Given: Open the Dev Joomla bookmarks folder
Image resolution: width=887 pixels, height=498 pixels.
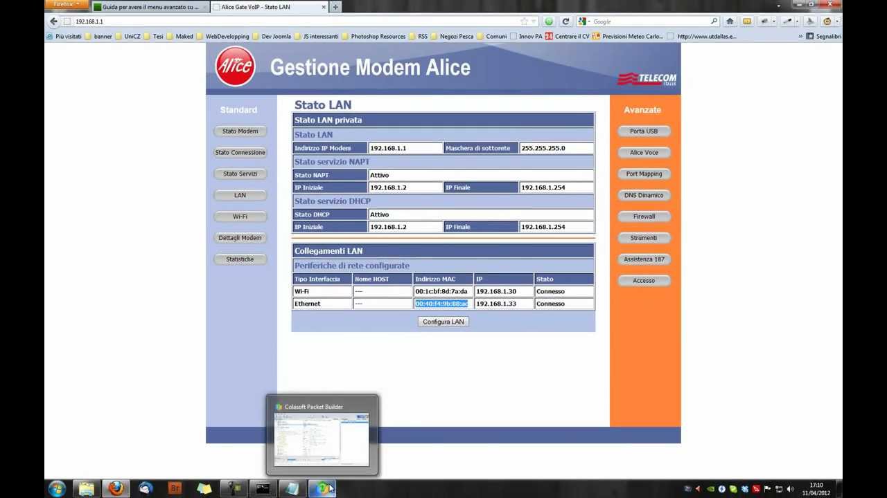Looking at the screenshot, I should point(272,36).
